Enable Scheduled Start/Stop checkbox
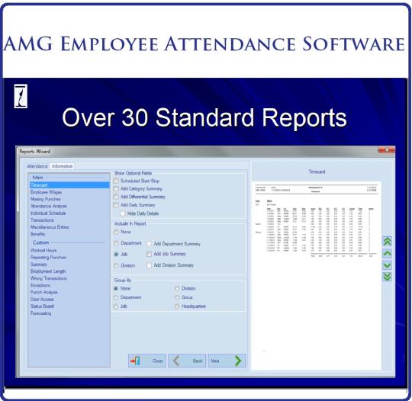The width and height of the screenshot is (412, 401). (x=116, y=181)
